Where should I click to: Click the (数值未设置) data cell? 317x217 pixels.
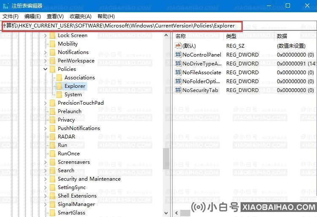click(x=291, y=46)
